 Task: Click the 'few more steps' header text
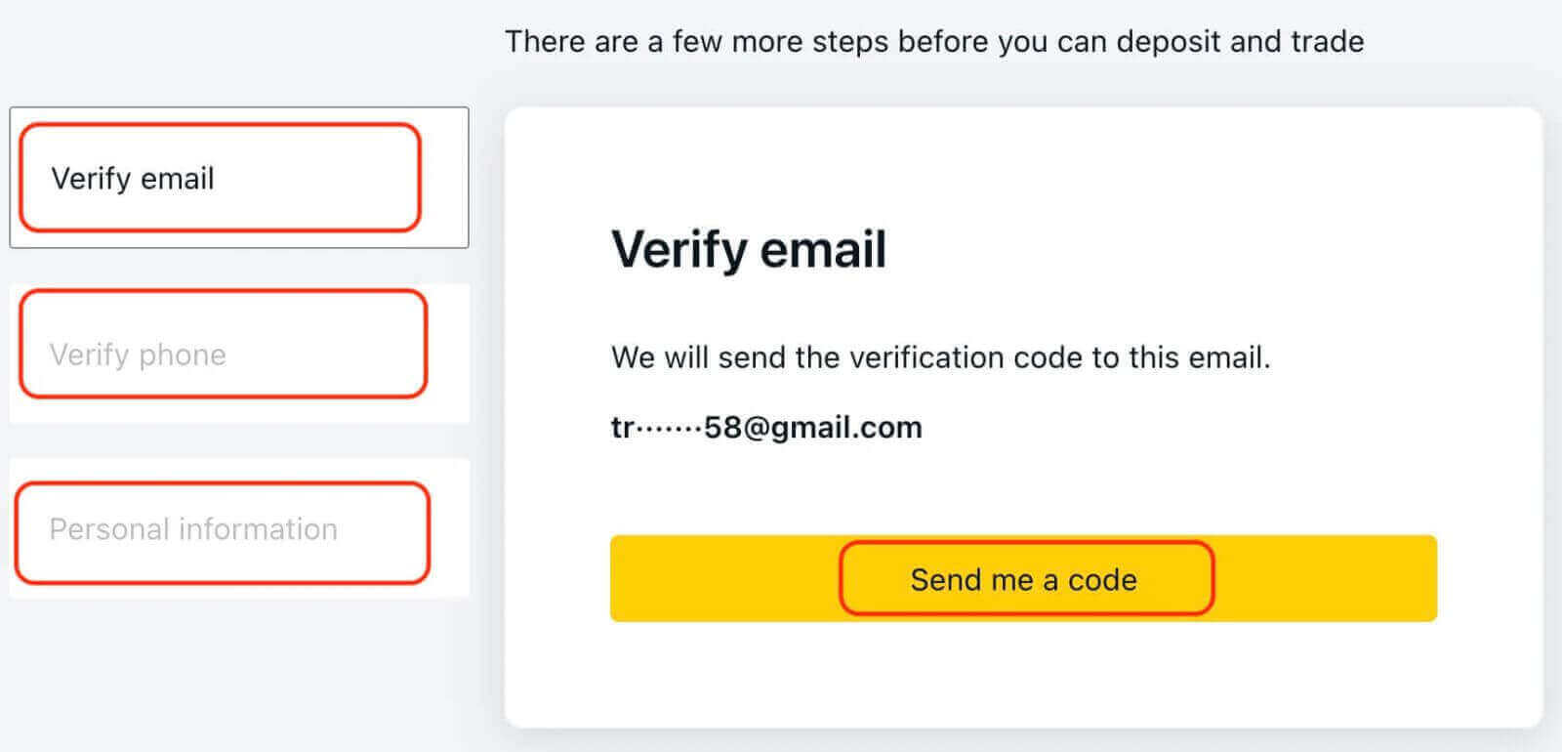coord(934,42)
